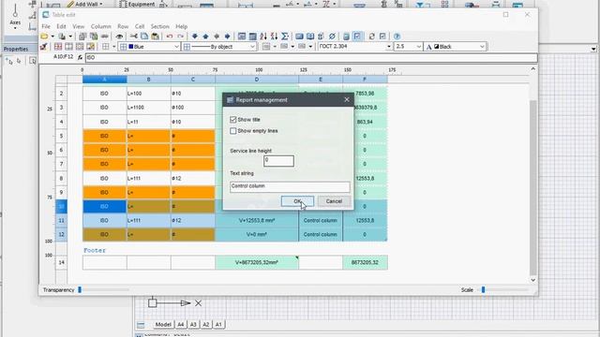Click the eye preview icon in toolbar
The image size is (600, 337).
pos(119,37)
